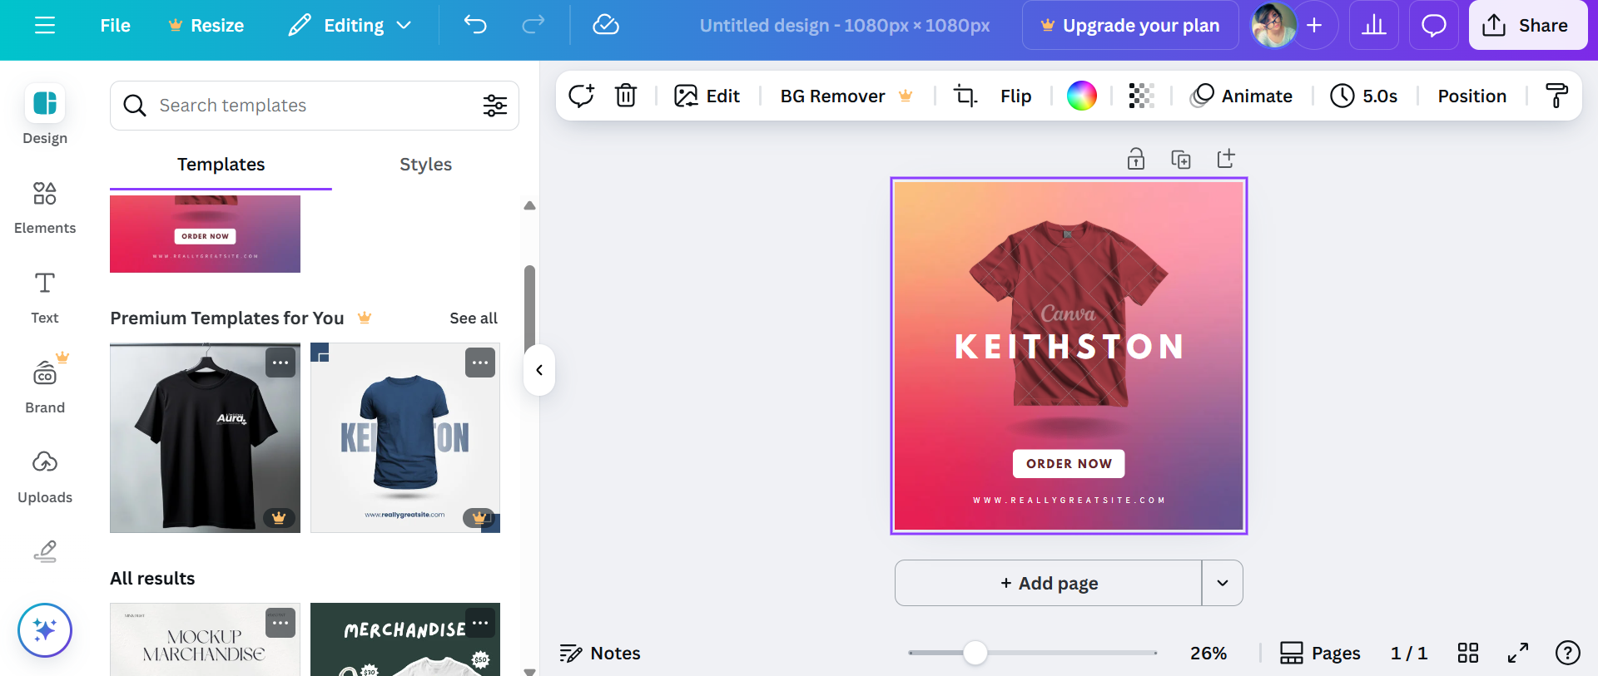Switch to the Styles tab

coord(425,165)
